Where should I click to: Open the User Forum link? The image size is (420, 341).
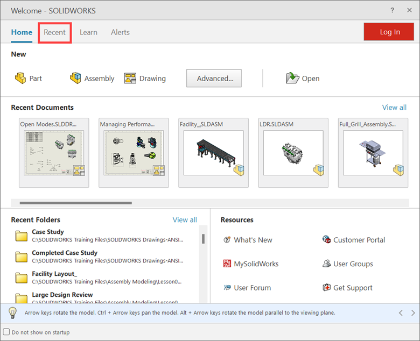(x=253, y=288)
